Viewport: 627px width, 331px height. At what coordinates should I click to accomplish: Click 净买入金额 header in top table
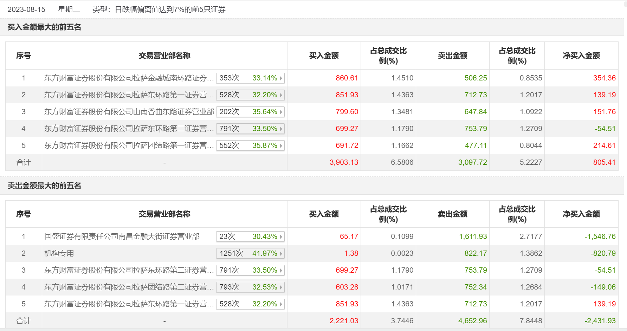pos(581,56)
